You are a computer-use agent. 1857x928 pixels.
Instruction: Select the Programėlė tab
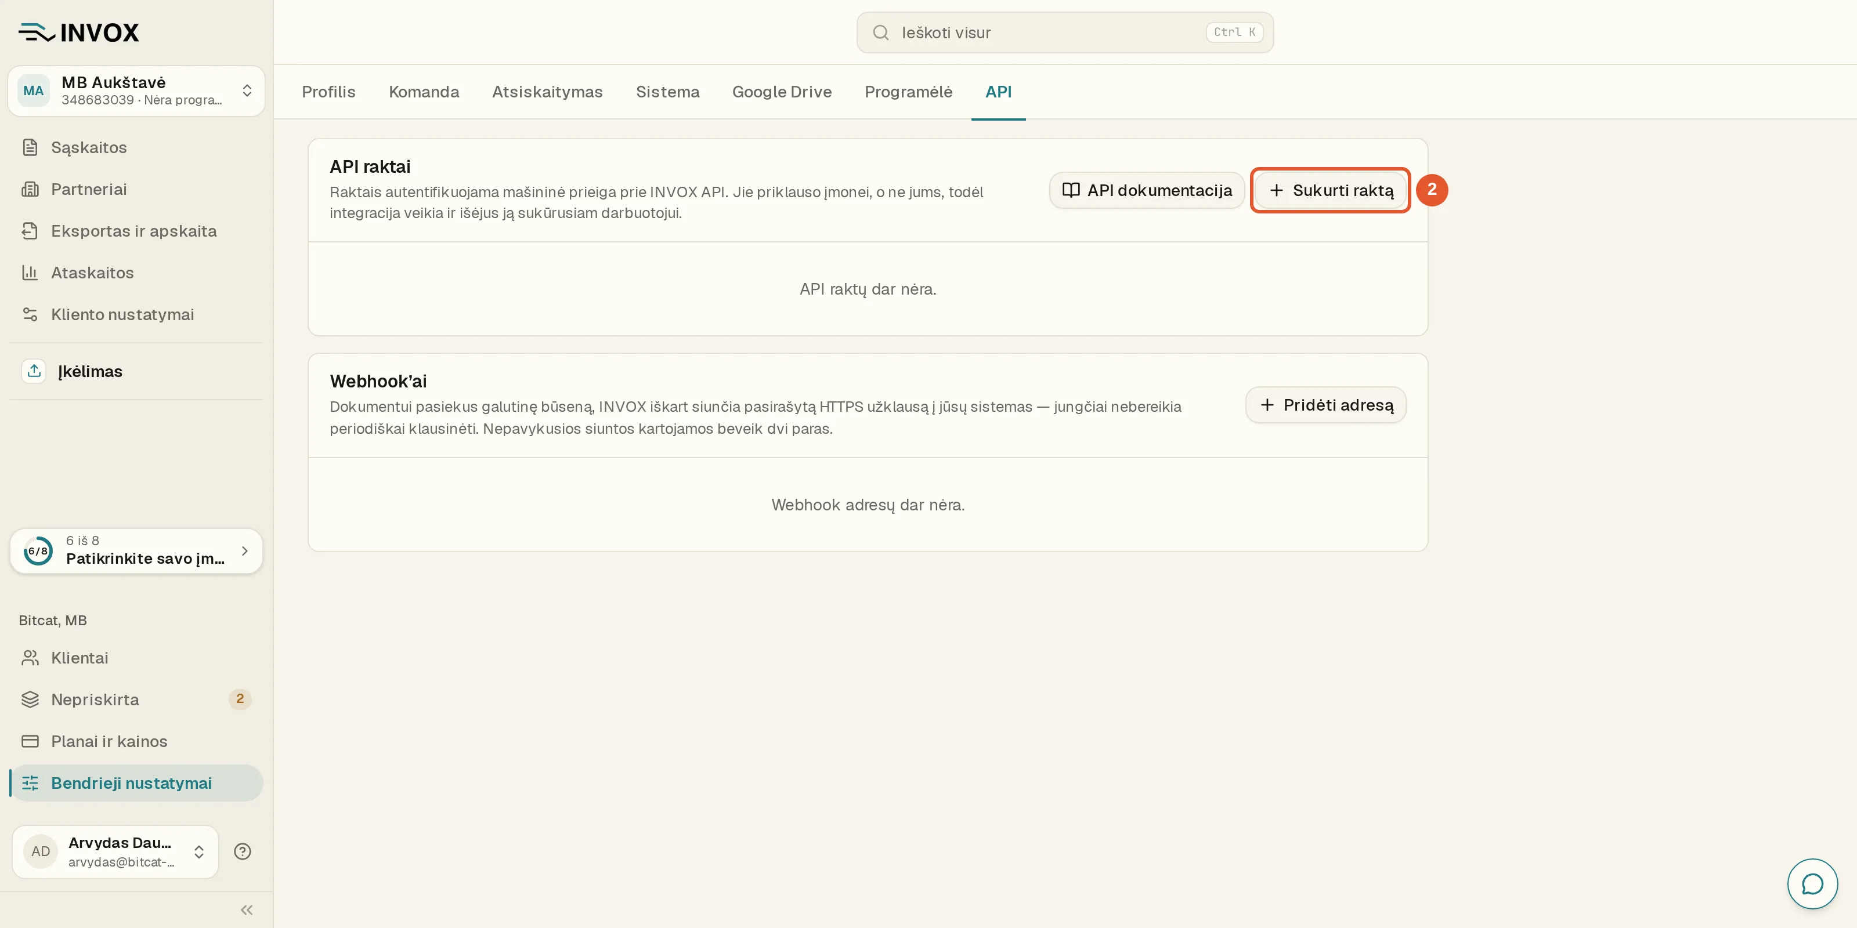point(908,92)
